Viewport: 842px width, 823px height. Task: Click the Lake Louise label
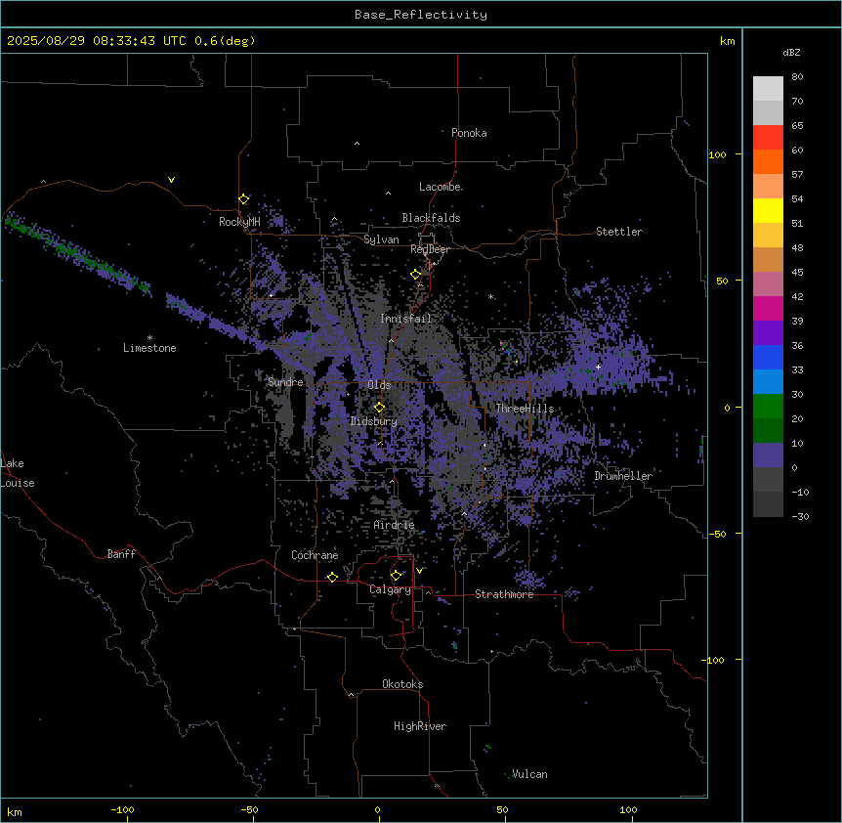pos(18,473)
